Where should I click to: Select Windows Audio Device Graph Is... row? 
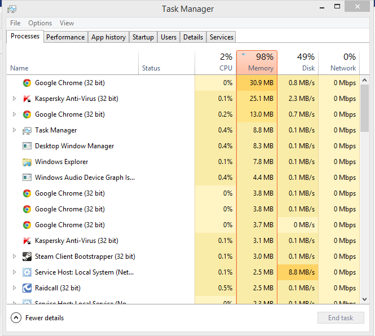[x=183, y=178]
